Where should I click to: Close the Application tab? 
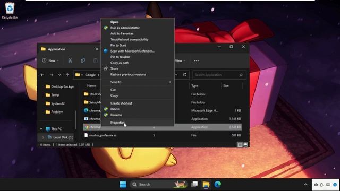point(97,49)
